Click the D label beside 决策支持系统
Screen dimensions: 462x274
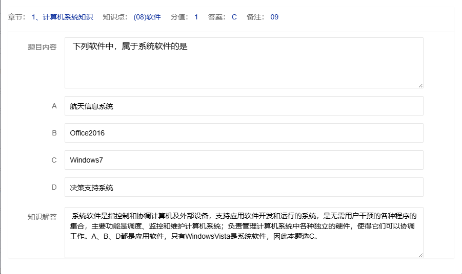pos(54,187)
